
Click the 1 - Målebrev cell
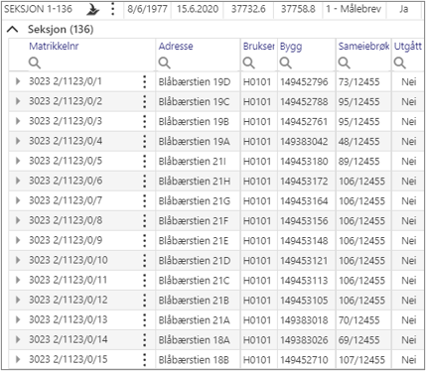tap(354, 9)
